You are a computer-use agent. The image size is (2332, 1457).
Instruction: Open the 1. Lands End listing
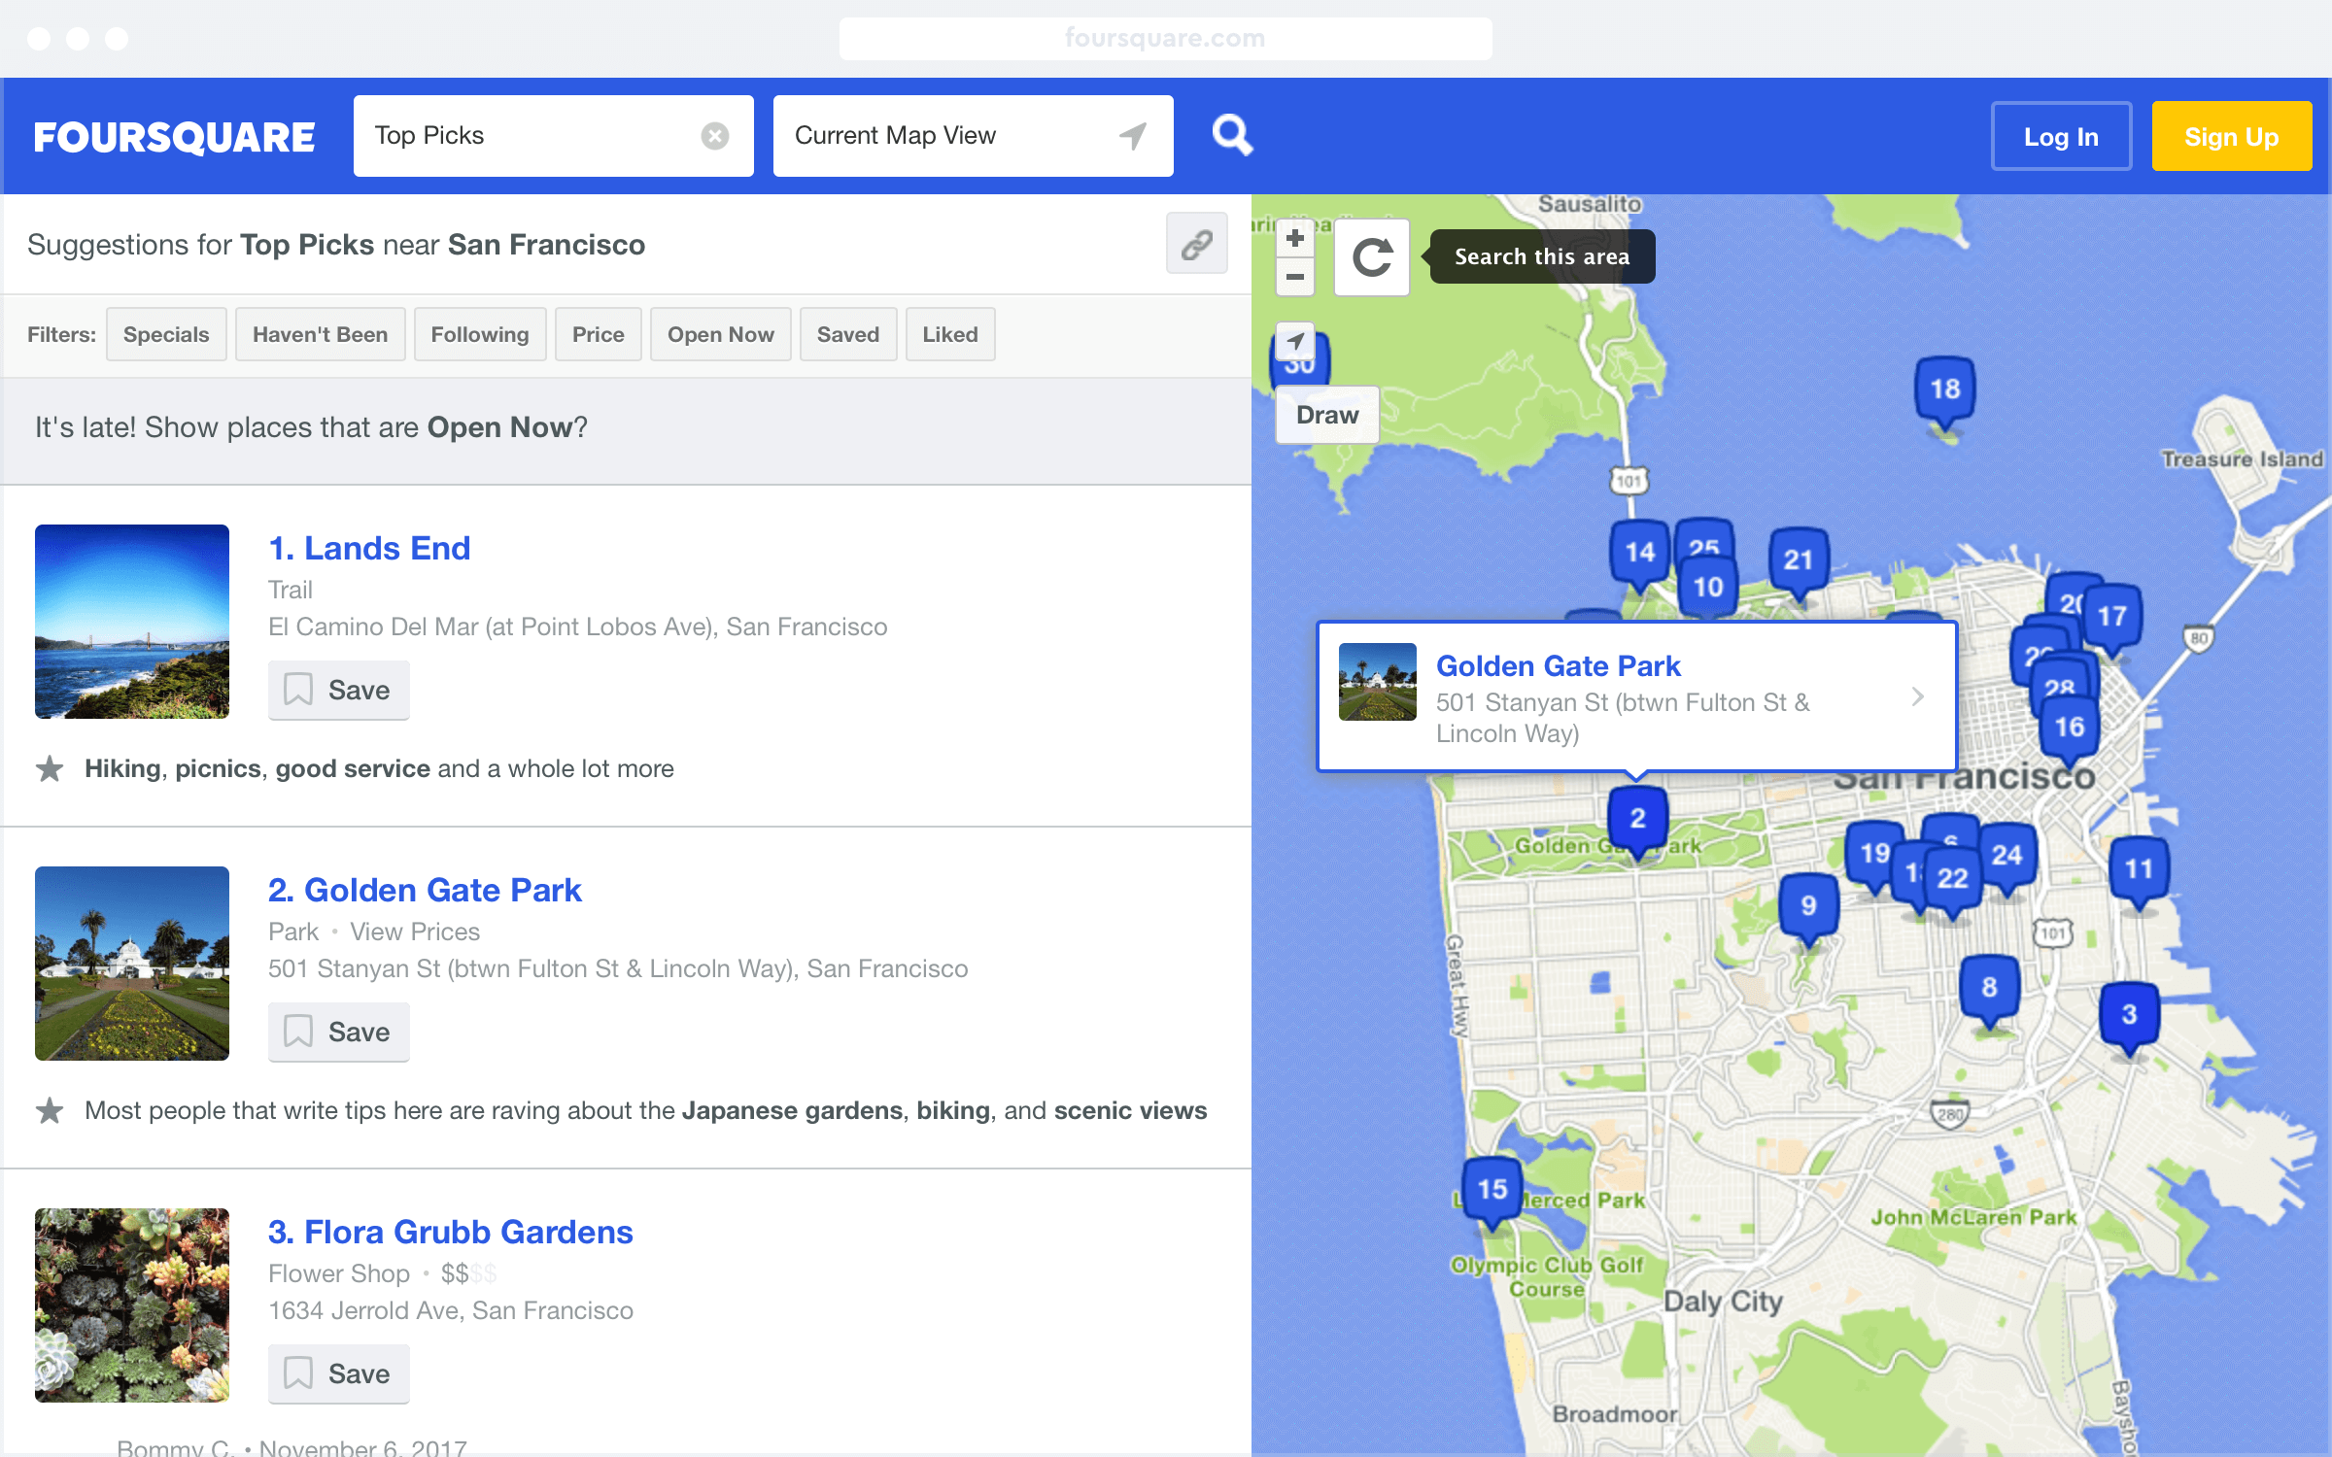coord(369,548)
